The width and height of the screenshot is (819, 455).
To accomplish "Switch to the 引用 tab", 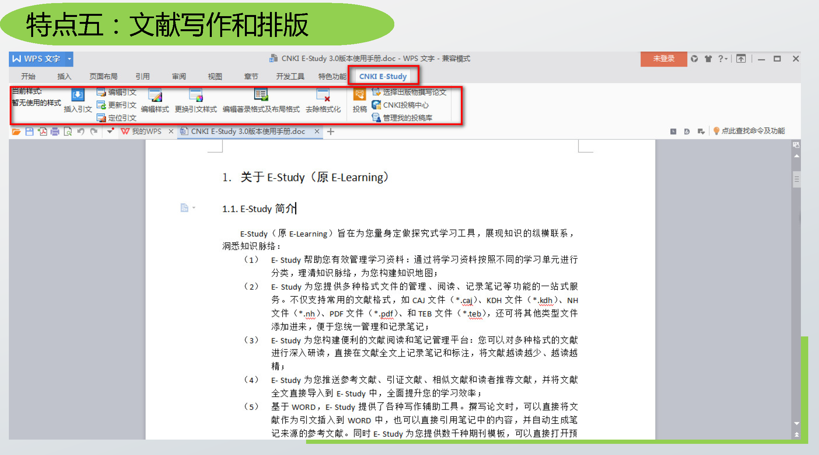I will (x=142, y=77).
